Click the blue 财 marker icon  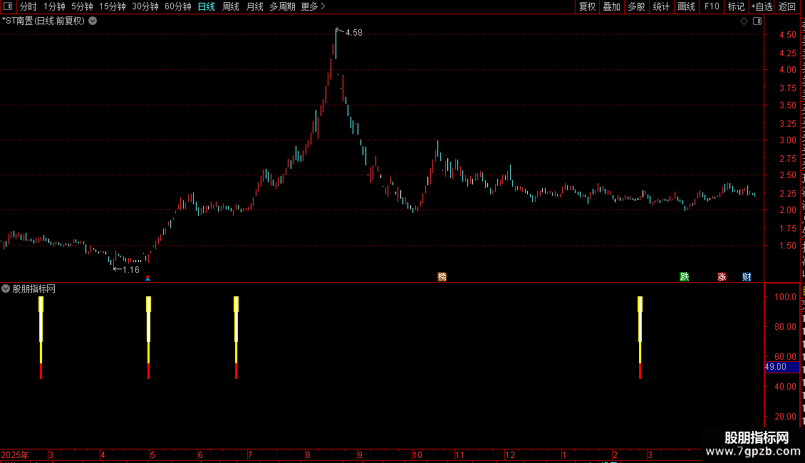click(747, 277)
